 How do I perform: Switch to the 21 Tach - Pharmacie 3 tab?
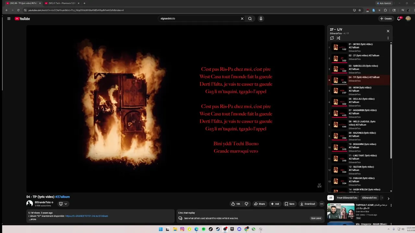62,3
